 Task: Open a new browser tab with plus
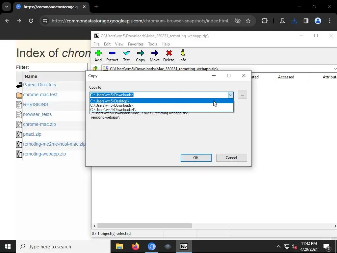[x=96, y=7]
